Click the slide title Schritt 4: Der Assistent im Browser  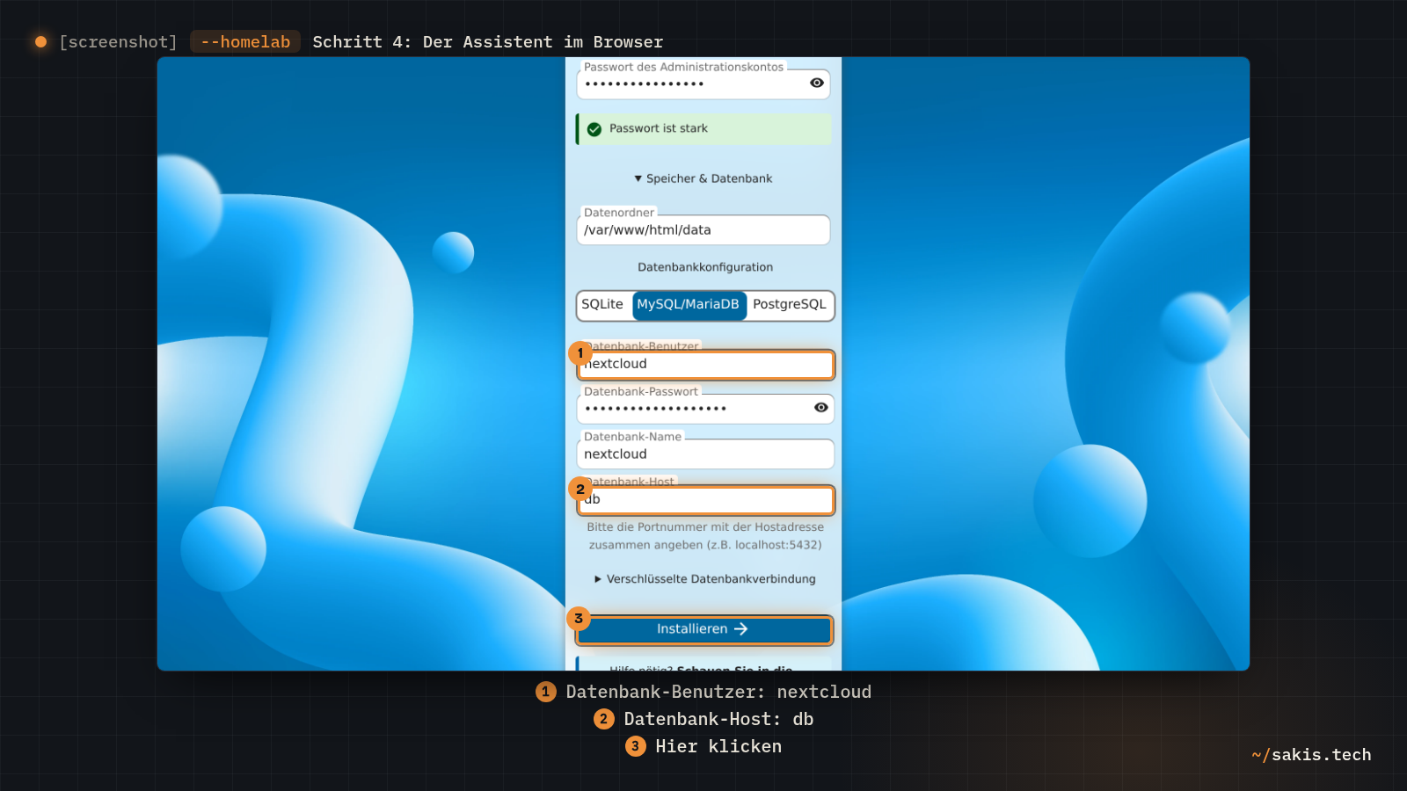(488, 42)
